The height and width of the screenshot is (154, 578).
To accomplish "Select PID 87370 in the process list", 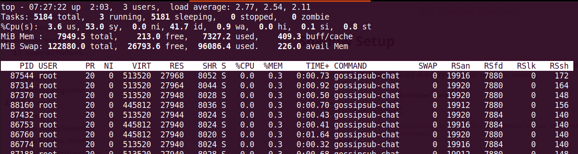I will click(x=22, y=95).
